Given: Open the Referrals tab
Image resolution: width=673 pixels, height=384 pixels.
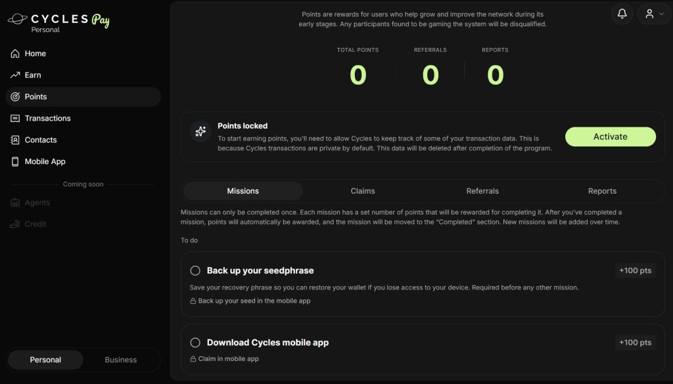Looking at the screenshot, I should (x=482, y=191).
